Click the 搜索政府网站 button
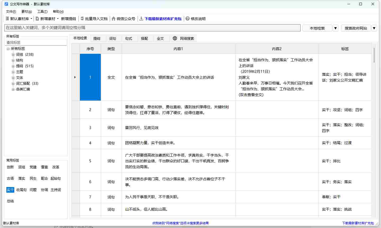 (356, 28)
